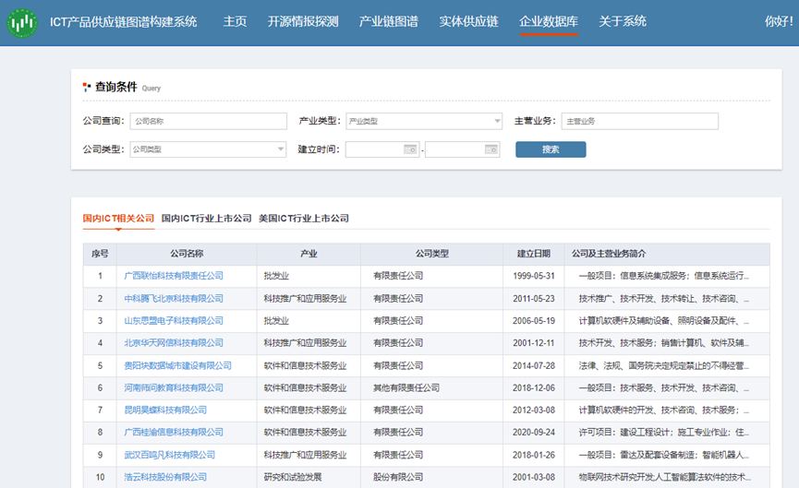Focus the 主营业务 input field
Screen dimensions: 799x488
point(640,121)
